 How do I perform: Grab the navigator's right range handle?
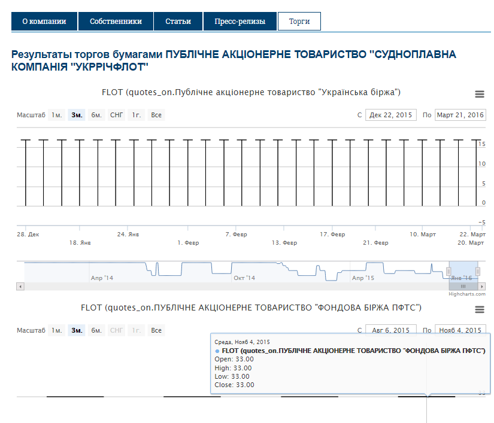478,271
